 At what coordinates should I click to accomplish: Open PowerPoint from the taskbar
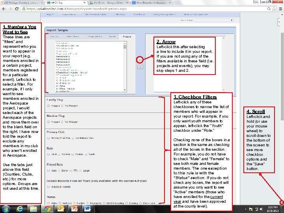[74, 209]
